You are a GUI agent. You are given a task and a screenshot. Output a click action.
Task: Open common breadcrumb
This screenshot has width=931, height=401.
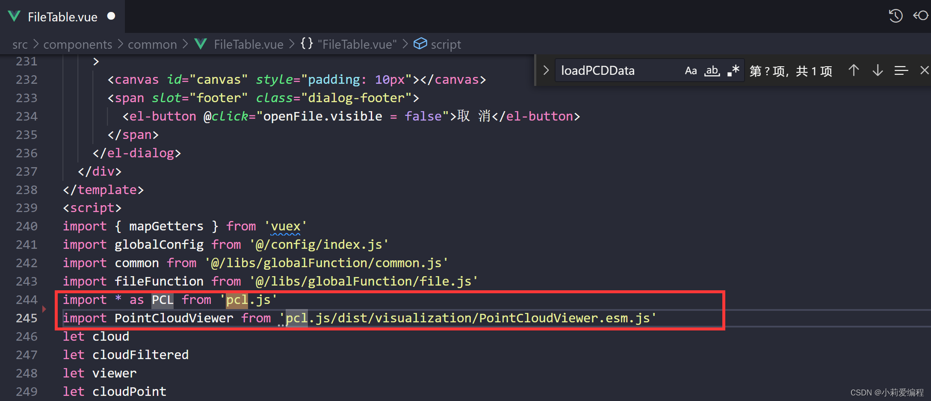point(152,44)
